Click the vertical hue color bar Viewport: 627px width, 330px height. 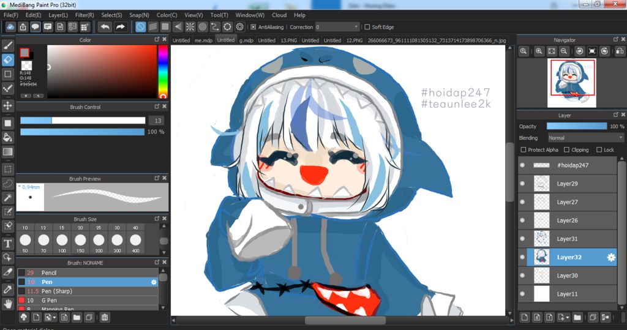[x=163, y=72]
